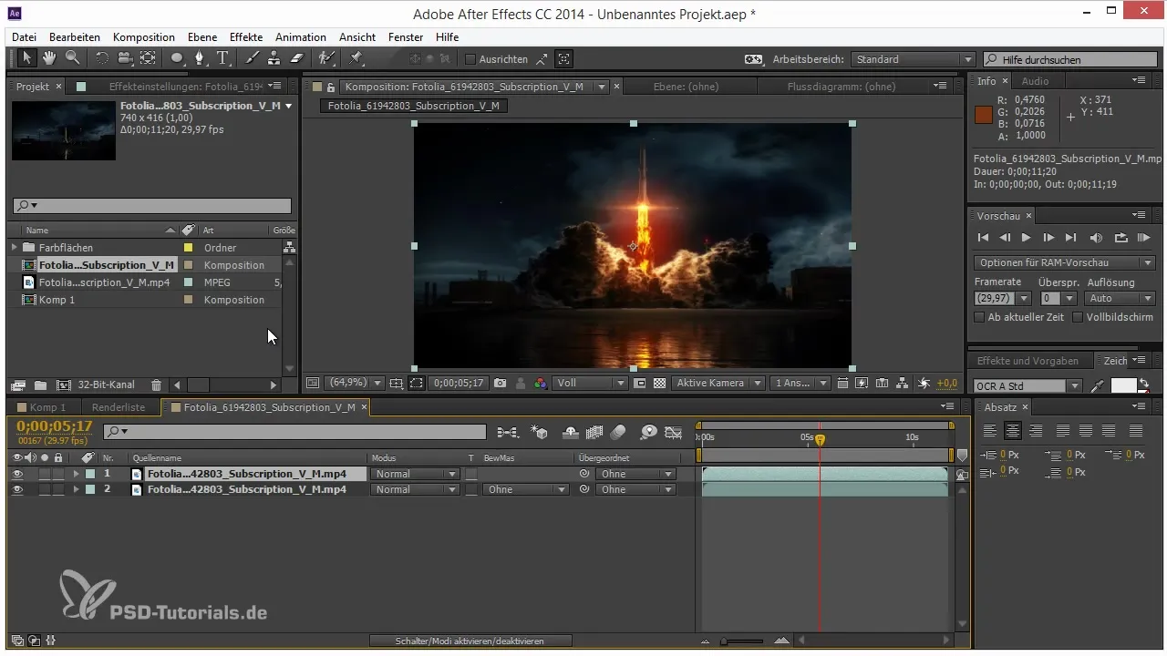Screen dimensions: 1167x656
Task: Select the Hand tool
Action: point(48,58)
